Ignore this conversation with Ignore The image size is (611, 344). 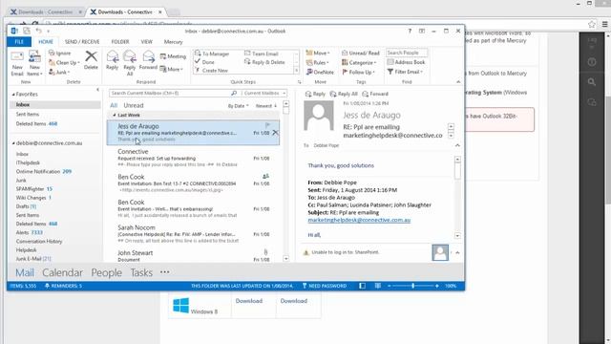(x=60, y=54)
